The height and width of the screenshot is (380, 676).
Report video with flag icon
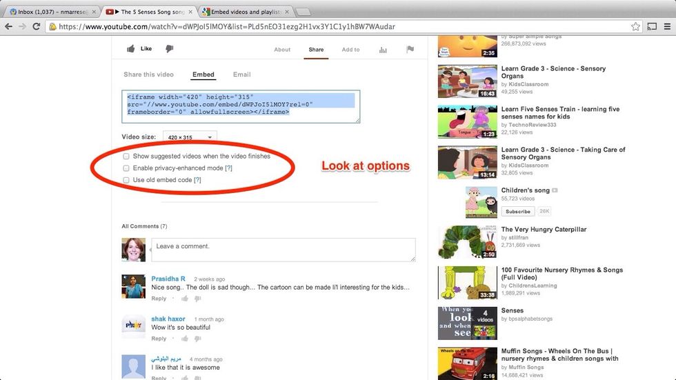[x=410, y=49]
